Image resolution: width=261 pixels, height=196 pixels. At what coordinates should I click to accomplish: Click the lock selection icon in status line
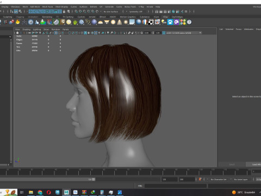pyautogui.click(x=64, y=11)
